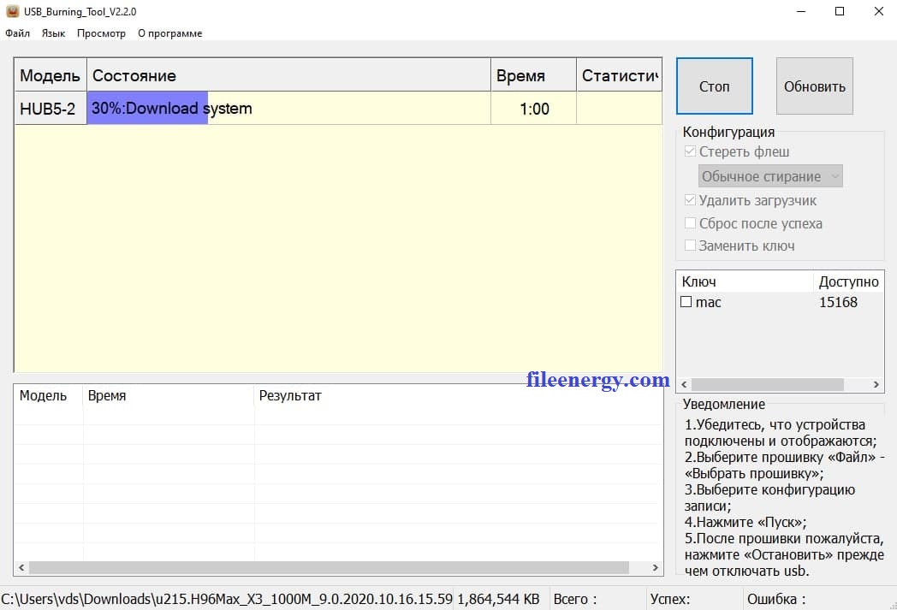Screen dimensions: 897x610
Task: Click right arrow of key list scrollbar
Action: click(x=876, y=385)
